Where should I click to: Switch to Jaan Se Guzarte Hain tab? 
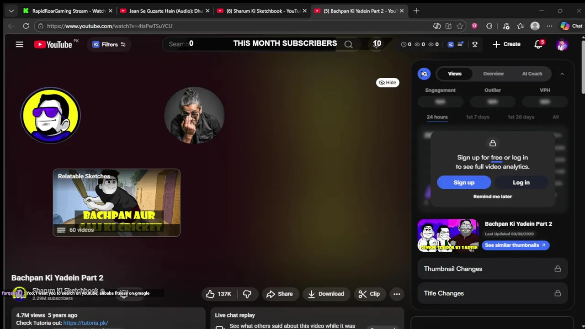[x=165, y=11]
